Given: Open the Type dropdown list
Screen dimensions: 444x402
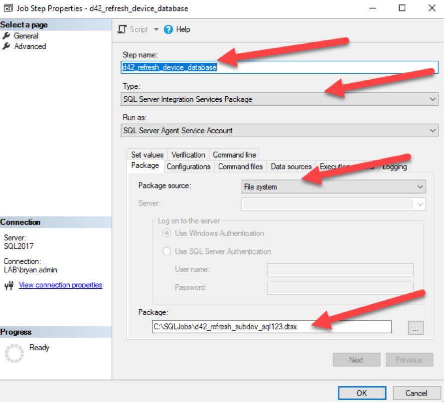Looking at the screenshot, I should point(432,99).
